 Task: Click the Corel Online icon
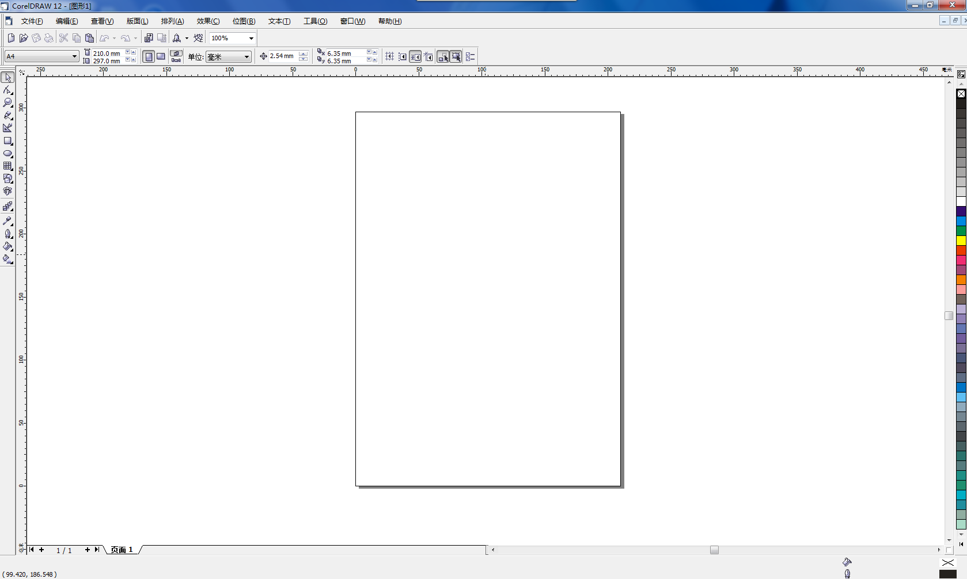[198, 38]
